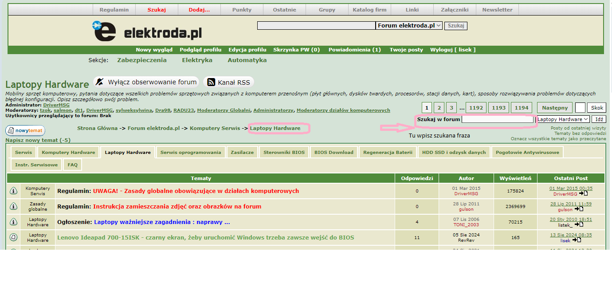The height and width of the screenshot is (283, 612).
Task: Click Oznacz wszystkie tematy jako przeczytane
Action: click(x=558, y=139)
